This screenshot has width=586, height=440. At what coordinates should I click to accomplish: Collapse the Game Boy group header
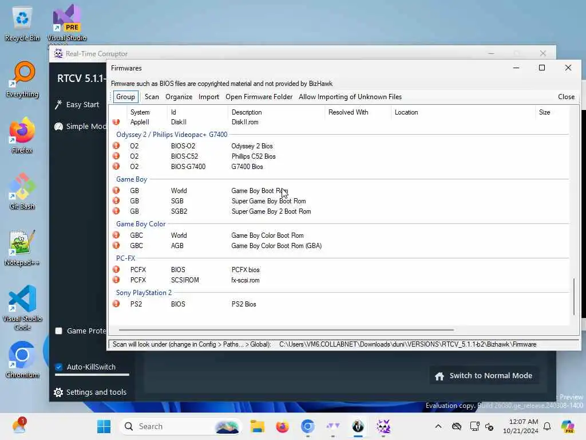132,179
